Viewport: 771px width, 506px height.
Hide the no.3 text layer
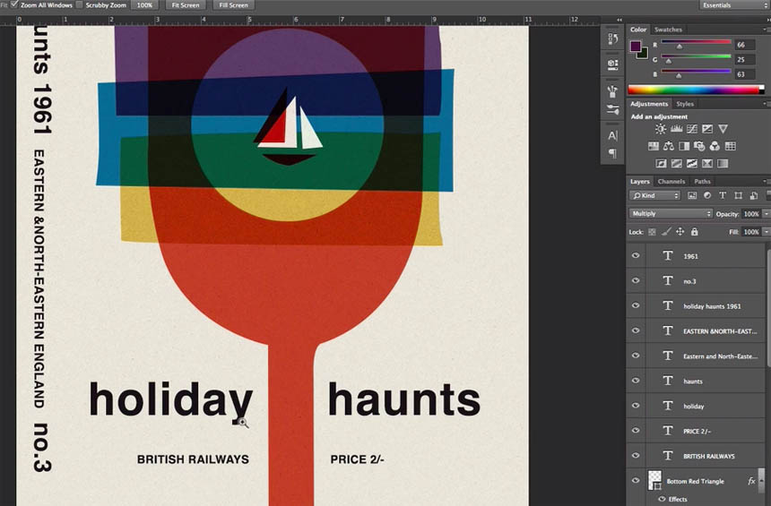(636, 280)
